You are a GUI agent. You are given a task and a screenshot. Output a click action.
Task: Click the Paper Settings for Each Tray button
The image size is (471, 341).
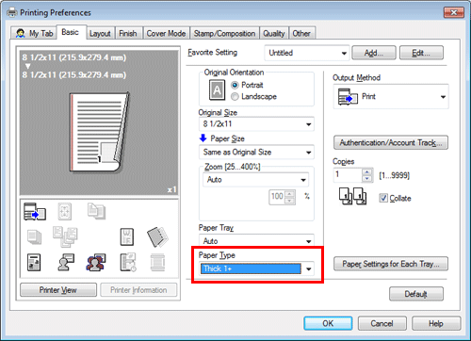[x=391, y=264]
